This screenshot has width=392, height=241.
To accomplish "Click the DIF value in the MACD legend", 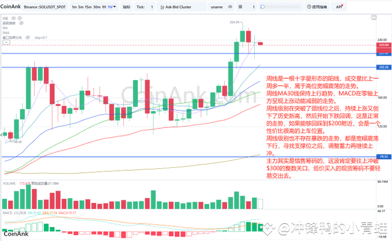I will tap(34, 213).
